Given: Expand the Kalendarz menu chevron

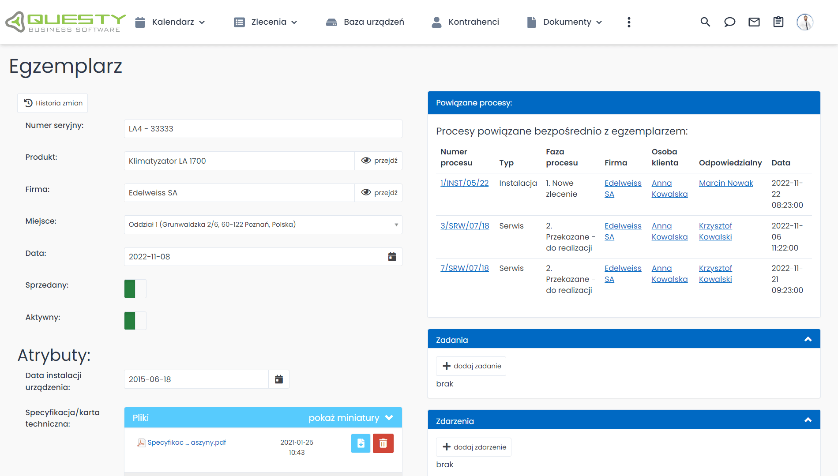Looking at the screenshot, I should click(x=202, y=22).
